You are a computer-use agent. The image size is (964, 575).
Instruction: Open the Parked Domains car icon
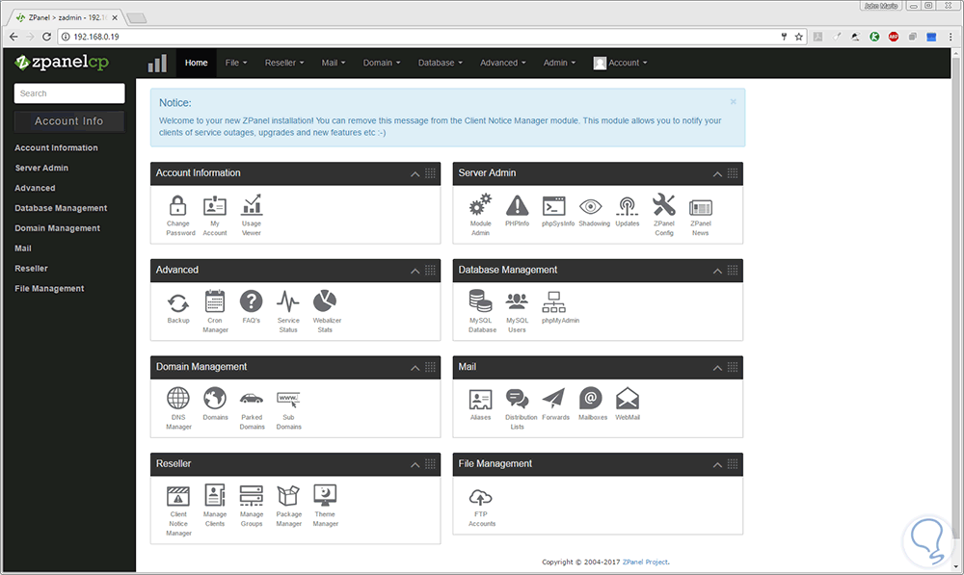(x=252, y=399)
